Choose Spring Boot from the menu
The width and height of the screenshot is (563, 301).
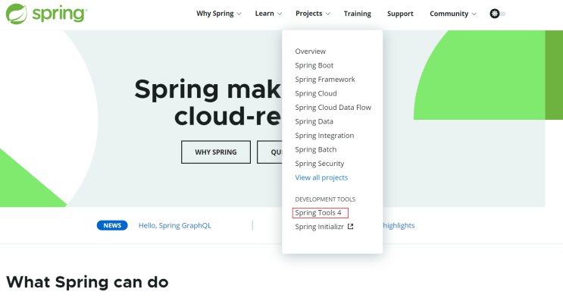(314, 65)
